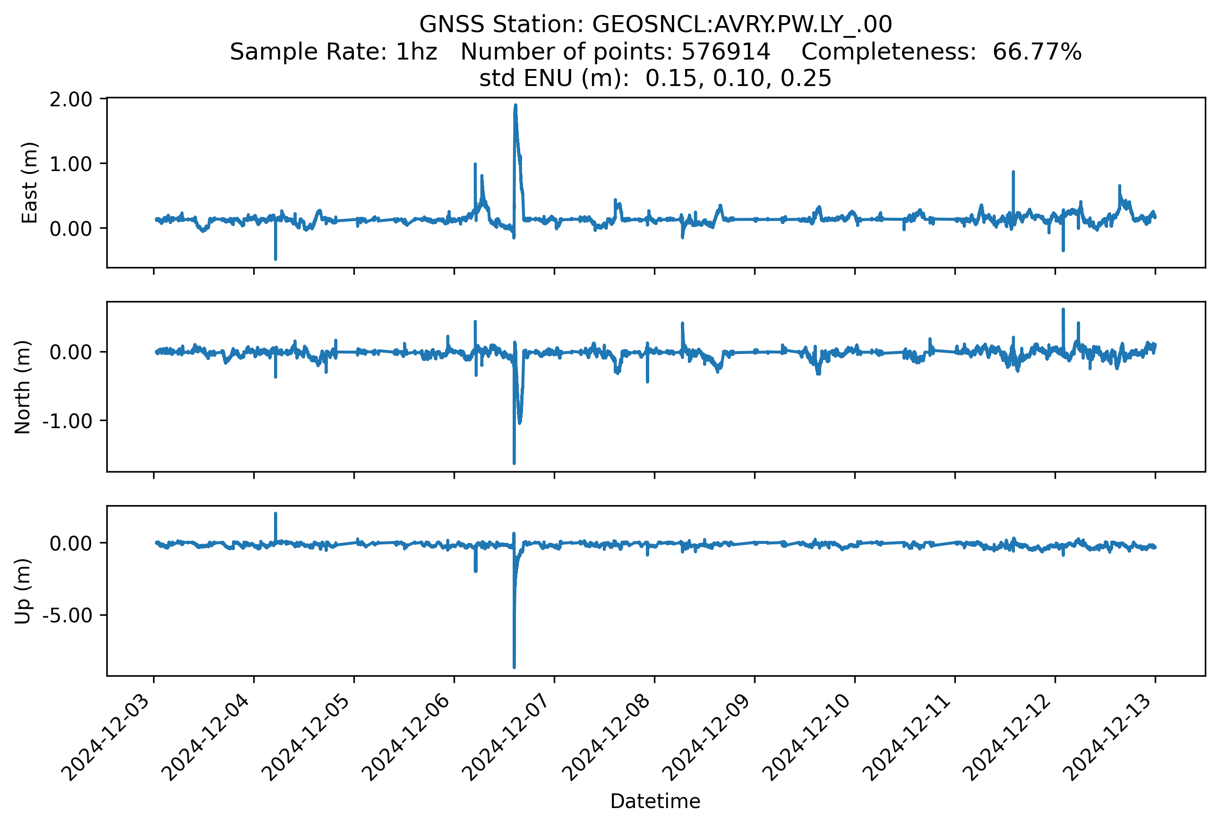Click the std ENU subtitle line
1219x826 pixels.
655,78
